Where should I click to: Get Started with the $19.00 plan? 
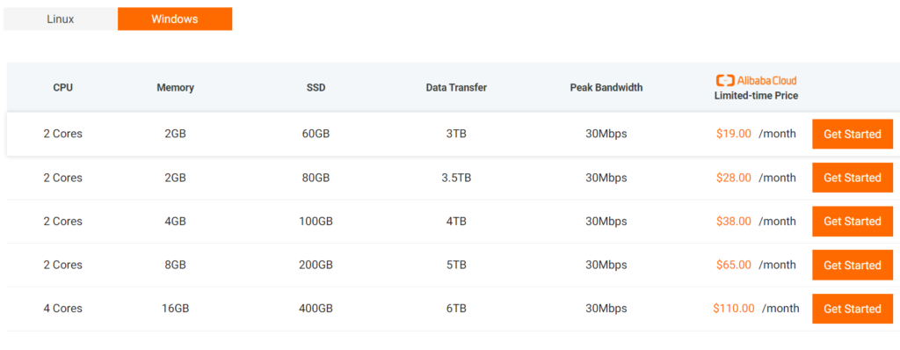point(853,134)
